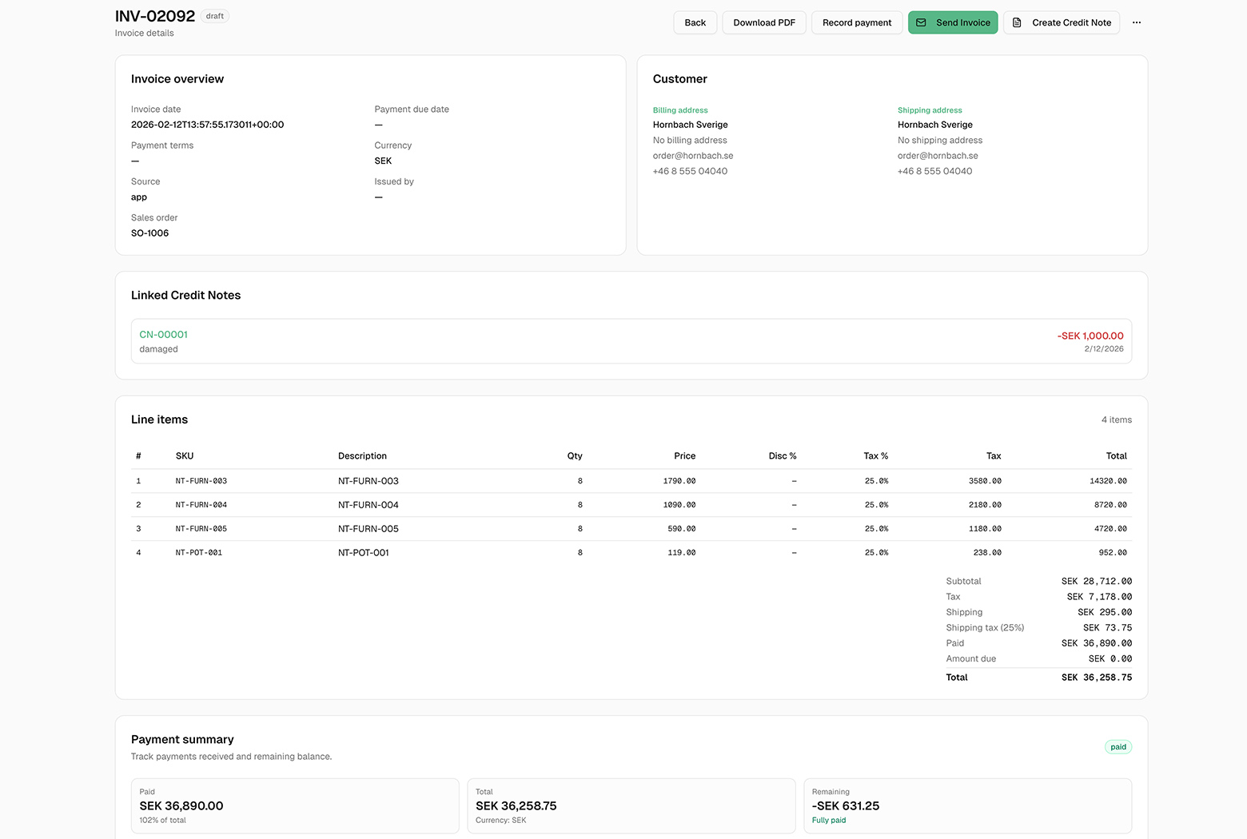This screenshot has width=1247, height=839.
Task: Click the draft status badge
Action: (213, 15)
